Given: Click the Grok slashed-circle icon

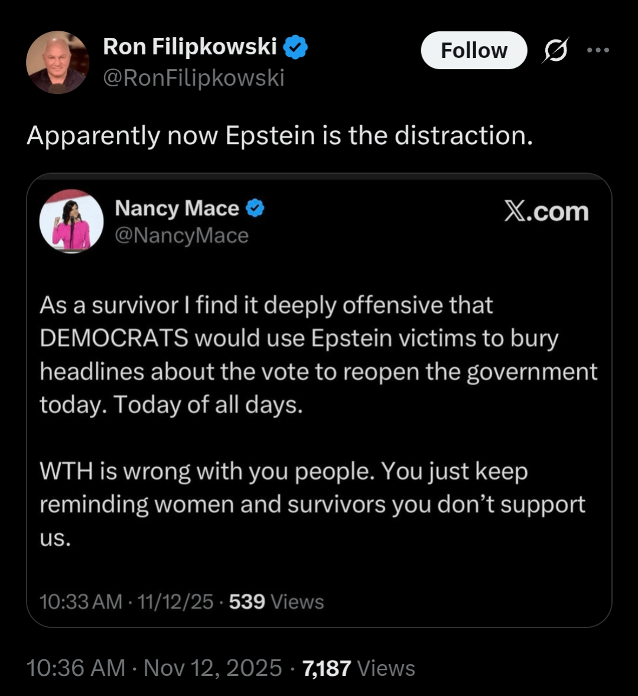Looking at the screenshot, I should 556,51.
